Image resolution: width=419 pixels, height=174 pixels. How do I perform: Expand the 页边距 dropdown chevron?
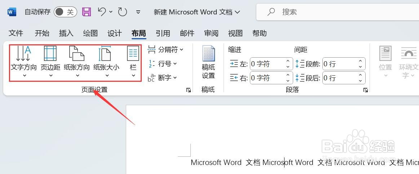50,76
